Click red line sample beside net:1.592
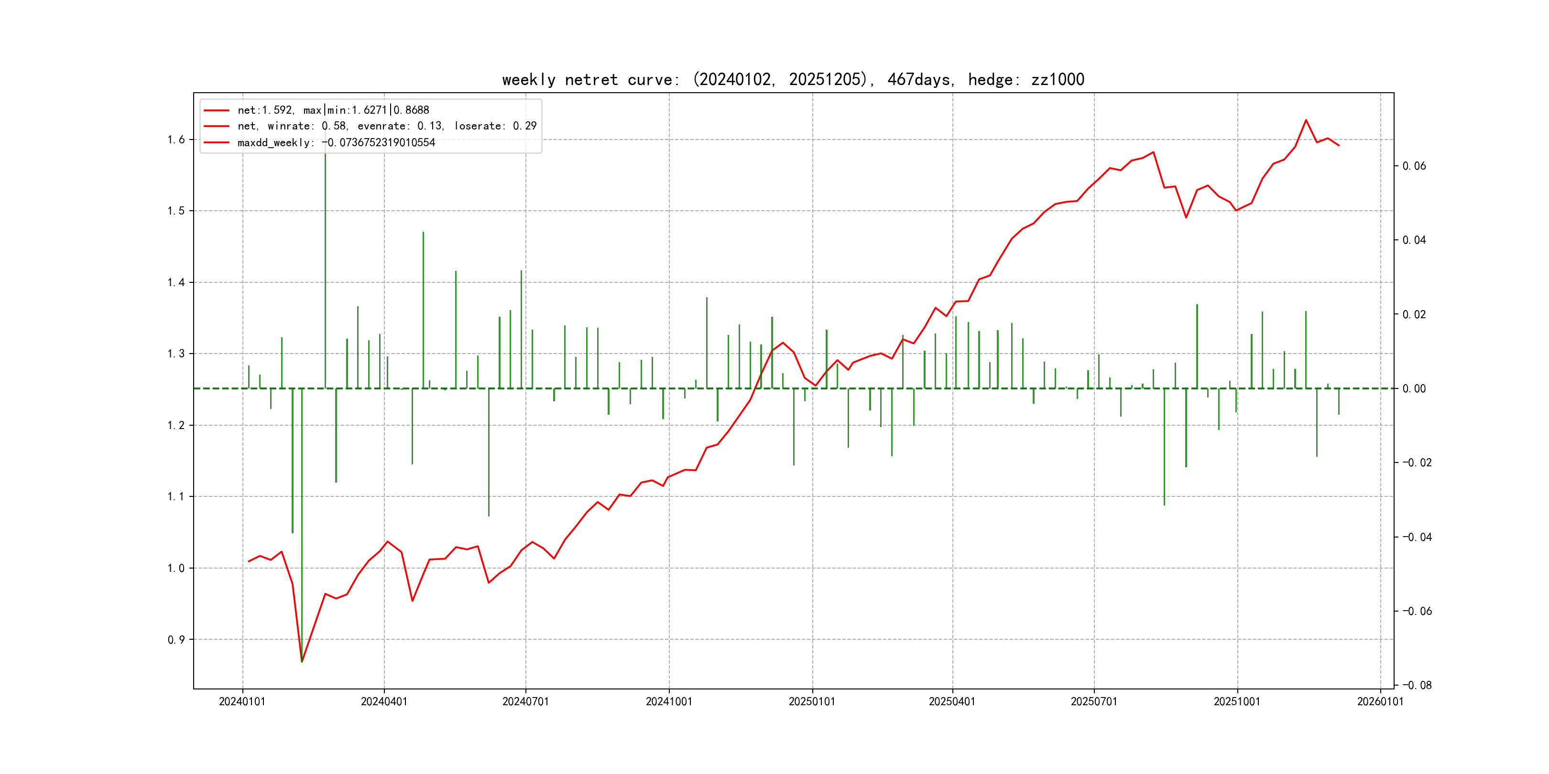Viewport: 1549px width, 774px height. pyautogui.click(x=217, y=110)
